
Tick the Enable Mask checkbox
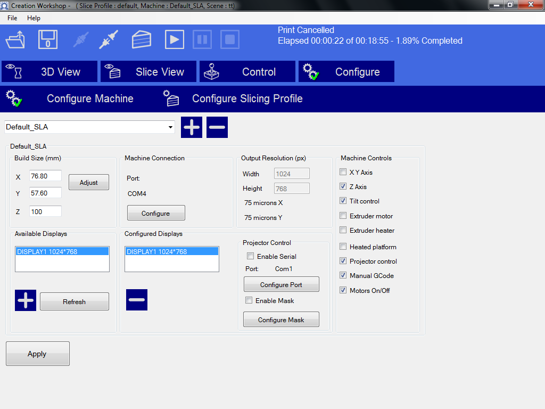click(x=249, y=300)
